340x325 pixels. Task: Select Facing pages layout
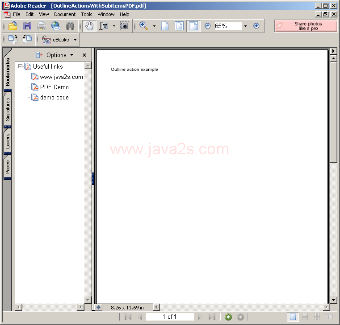coord(329,317)
